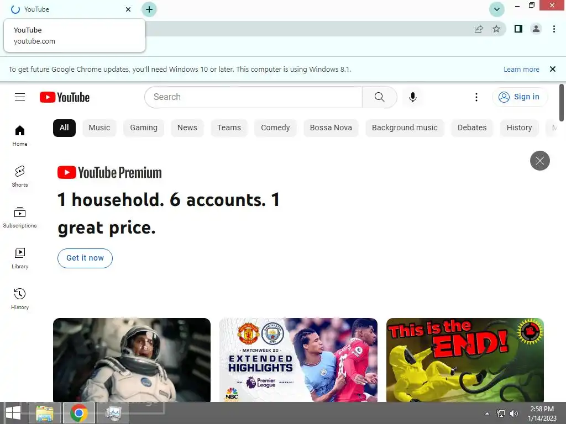
Task: Close the Chrome update notification bar
Action: pyautogui.click(x=552, y=69)
